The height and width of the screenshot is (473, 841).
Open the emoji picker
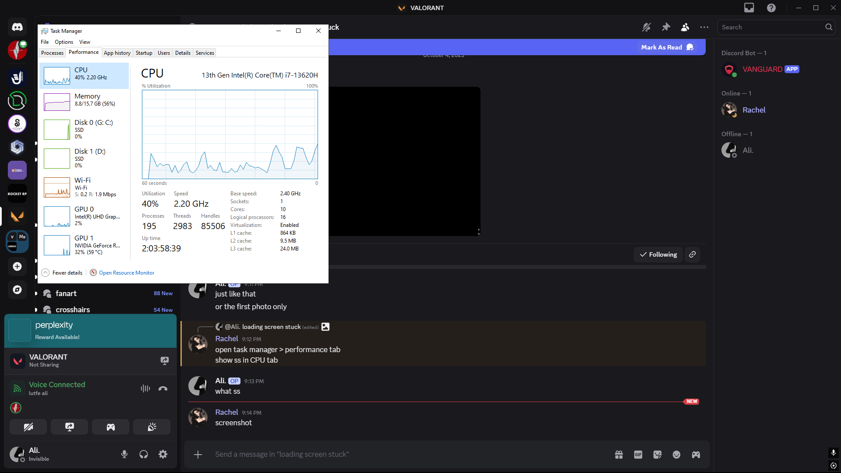click(676, 455)
